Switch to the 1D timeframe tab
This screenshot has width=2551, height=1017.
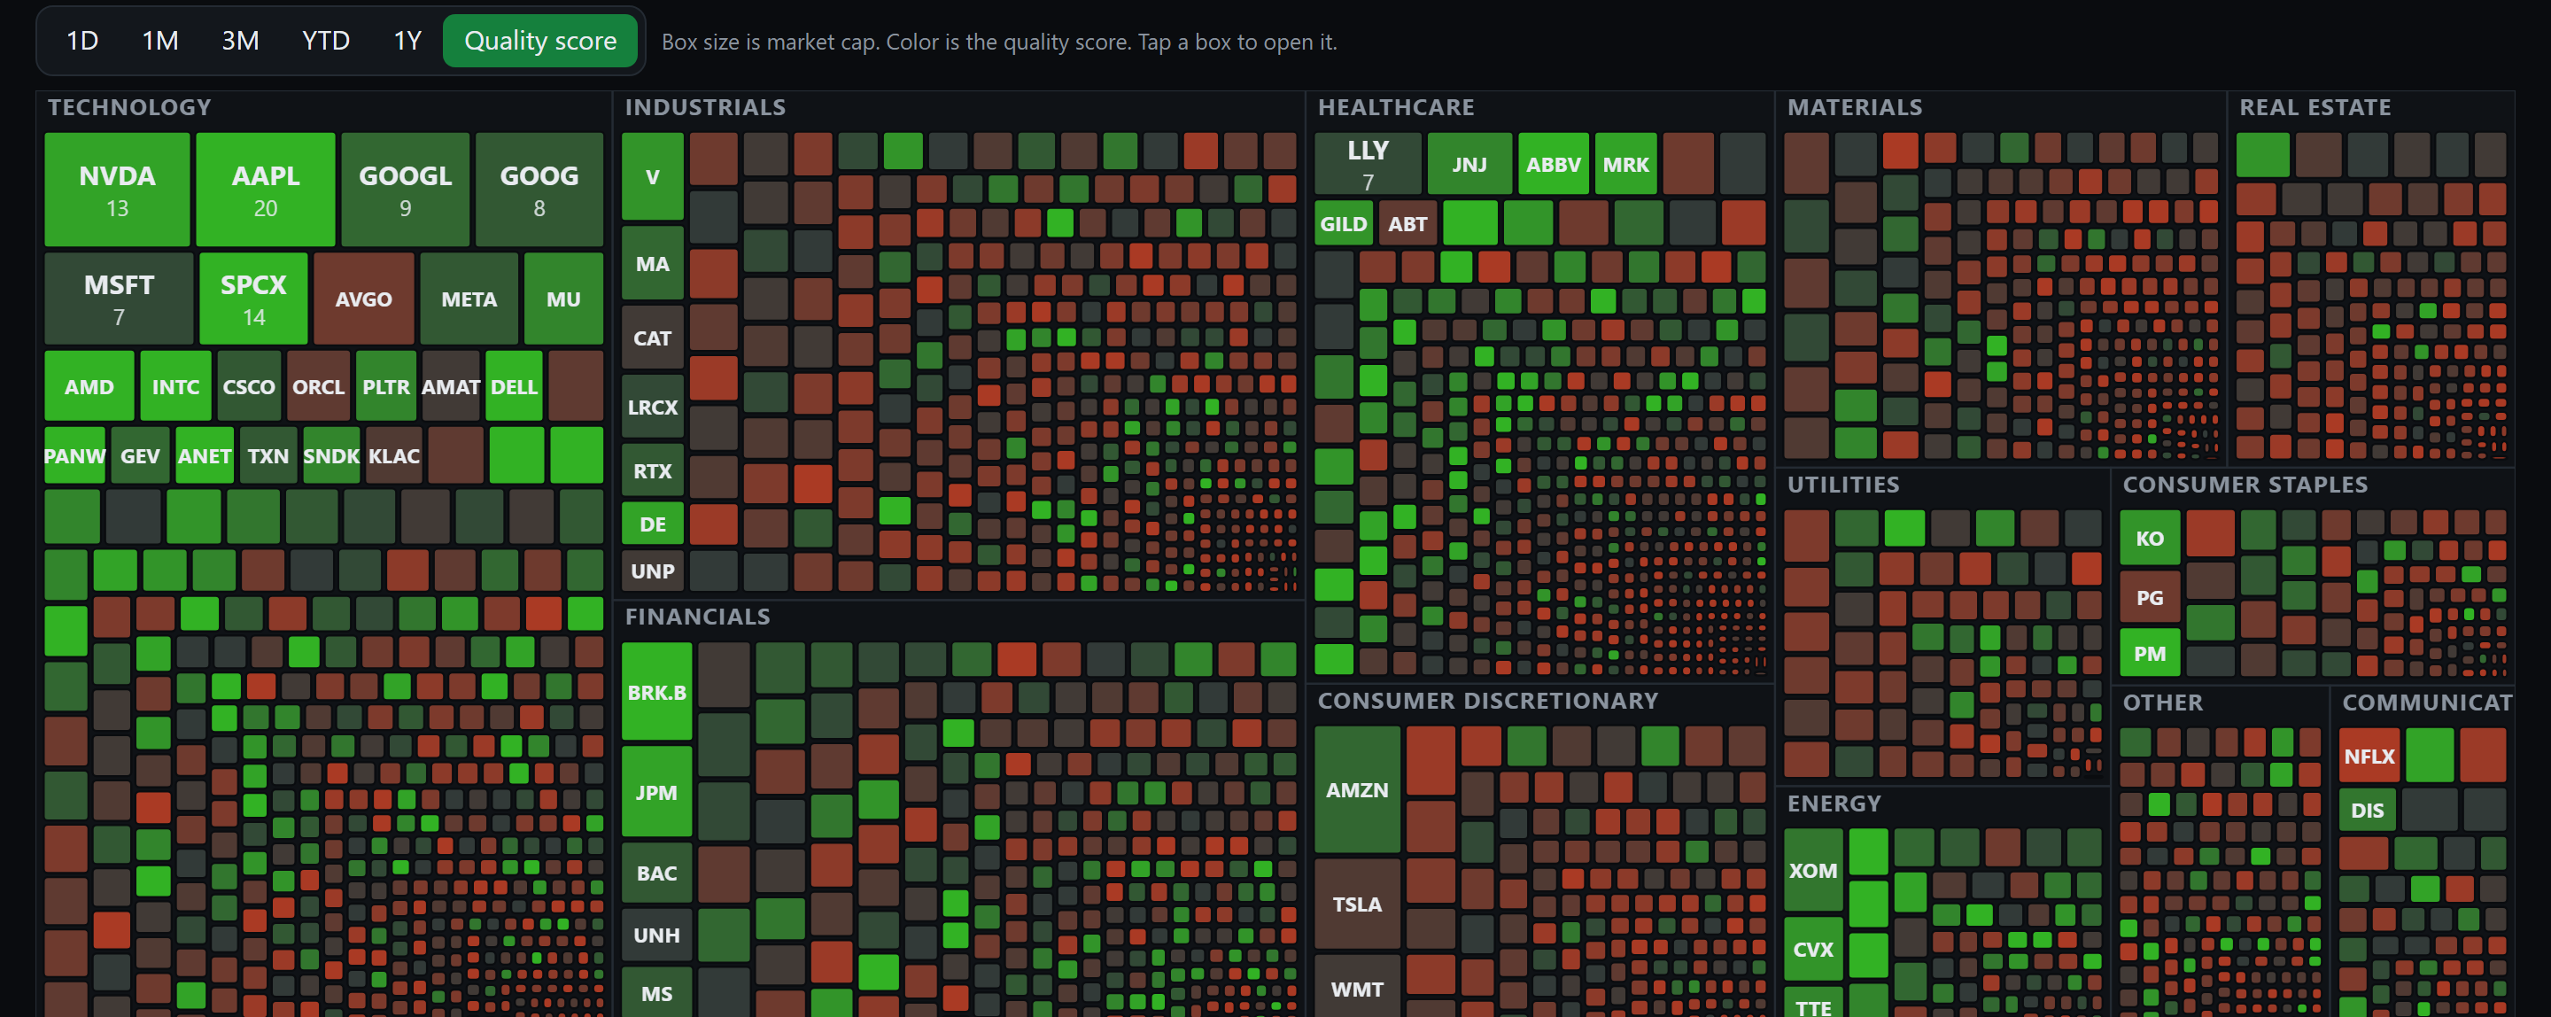[x=82, y=41]
